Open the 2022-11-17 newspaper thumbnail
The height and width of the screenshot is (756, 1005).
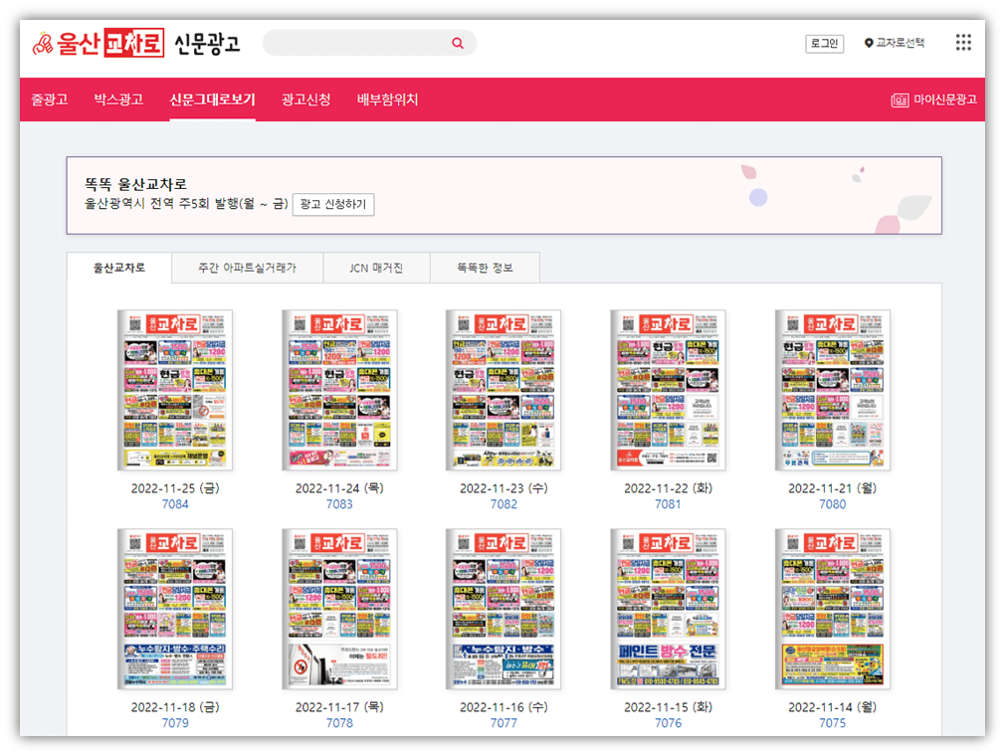click(x=339, y=610)
